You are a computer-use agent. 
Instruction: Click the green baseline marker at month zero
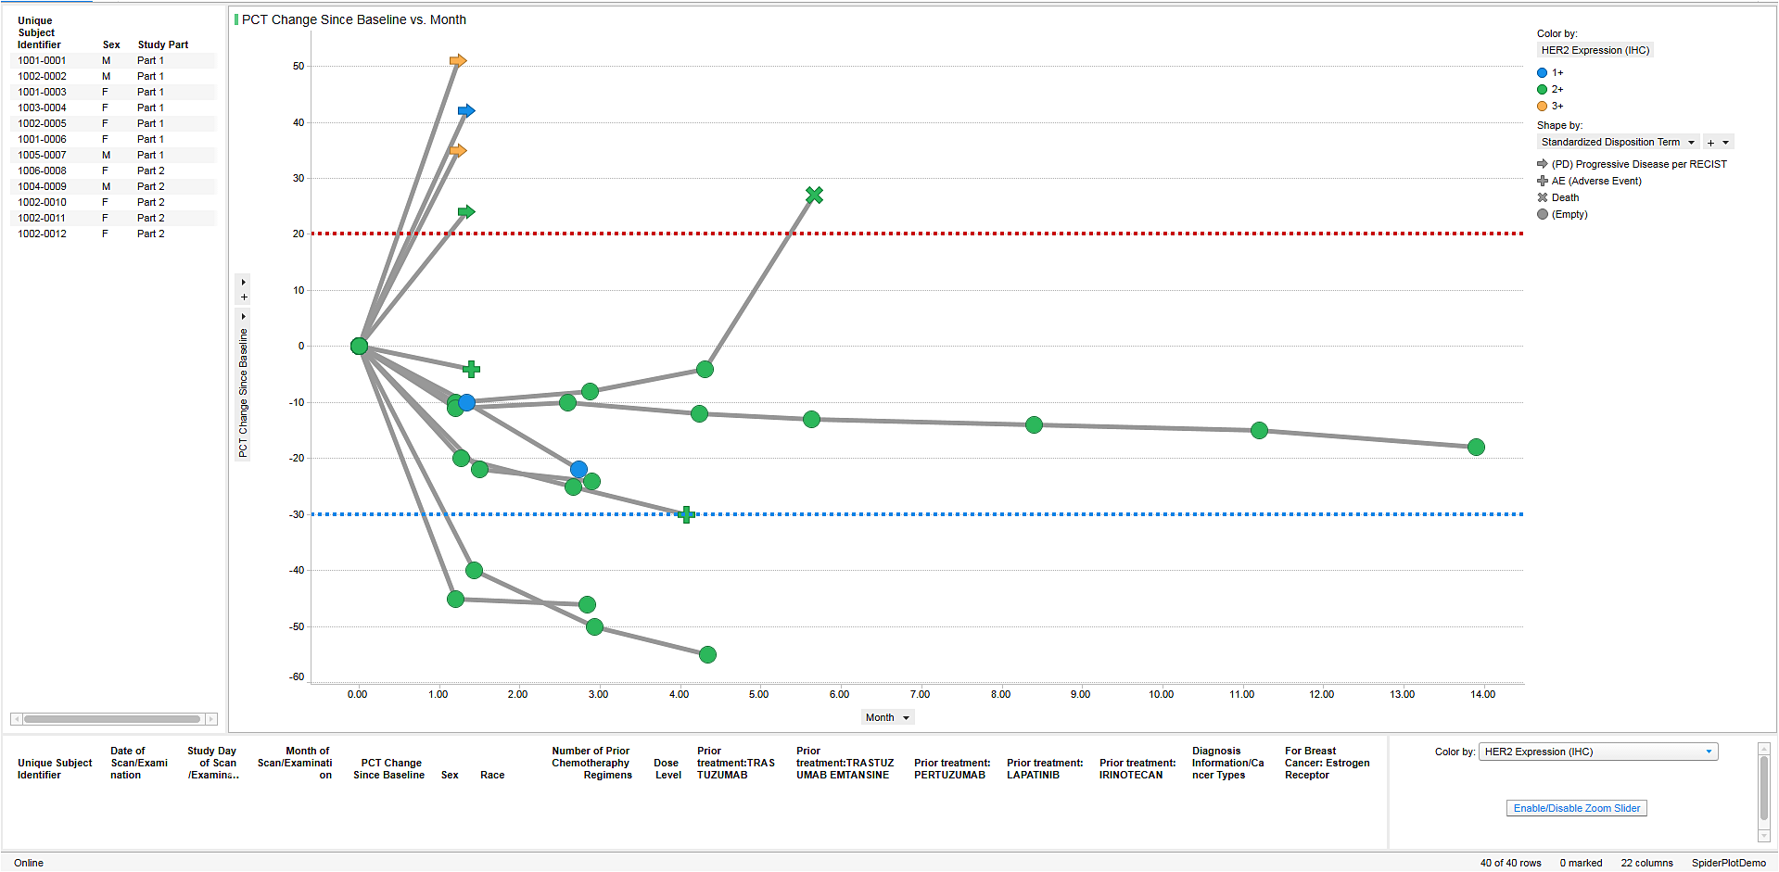point(359,347)
